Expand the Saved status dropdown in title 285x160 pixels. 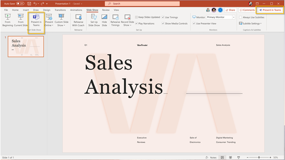tap(81, 4)
